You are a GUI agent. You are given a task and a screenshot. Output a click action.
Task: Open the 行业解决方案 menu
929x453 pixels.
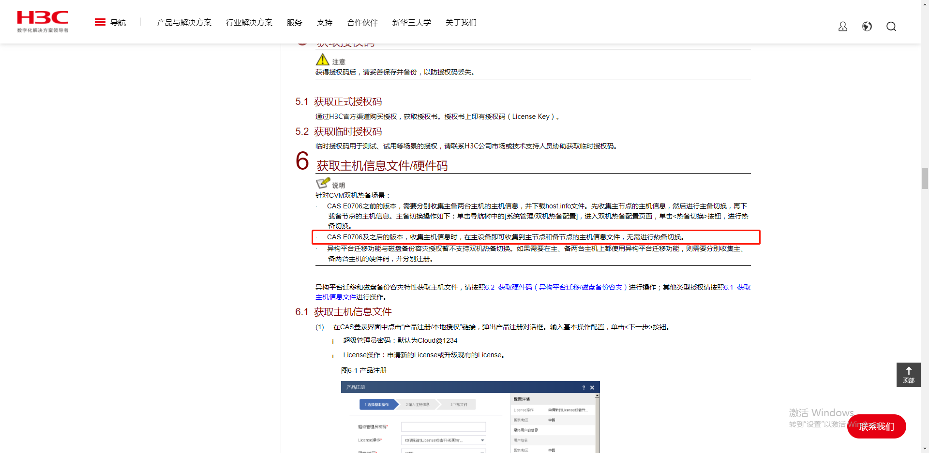(249, 23)
